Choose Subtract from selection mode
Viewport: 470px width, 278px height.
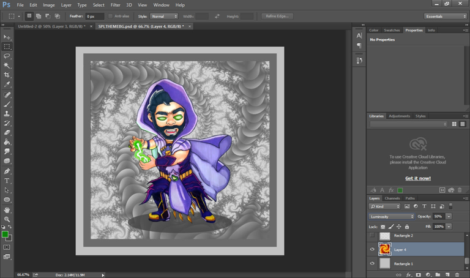[48, 16]
